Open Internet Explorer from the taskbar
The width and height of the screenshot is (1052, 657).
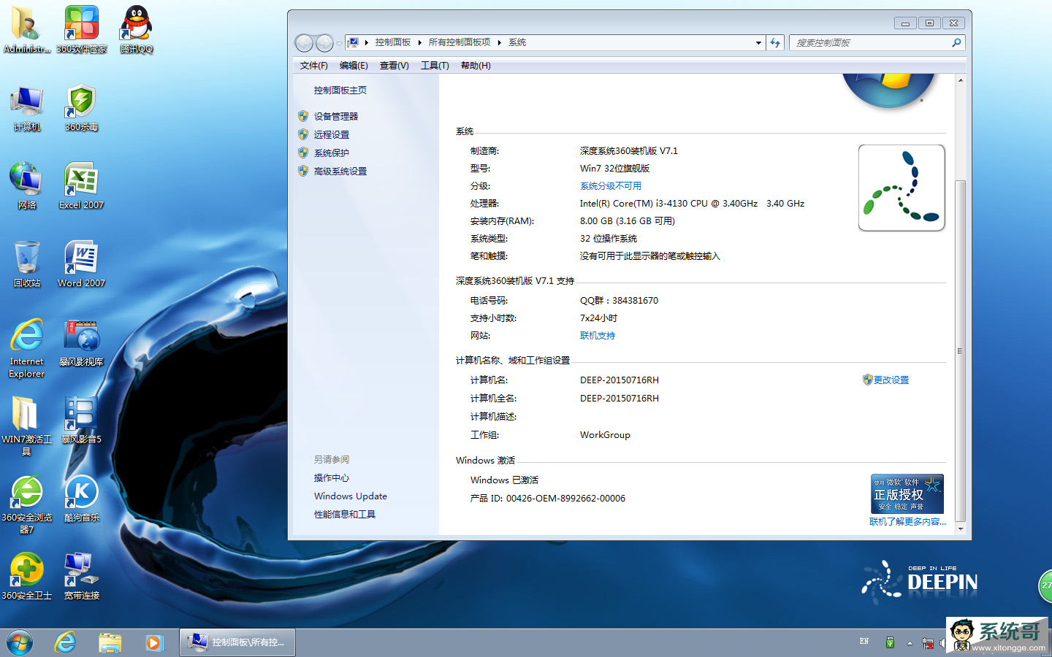(65, 642)
